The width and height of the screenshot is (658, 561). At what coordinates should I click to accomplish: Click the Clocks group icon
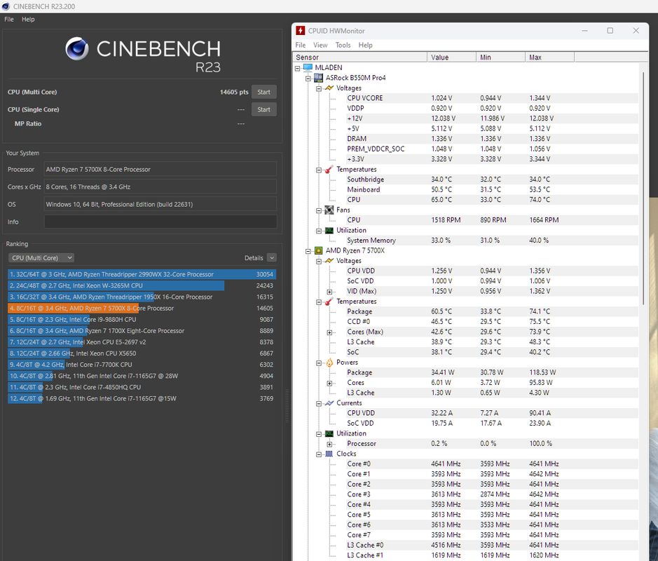329,454
